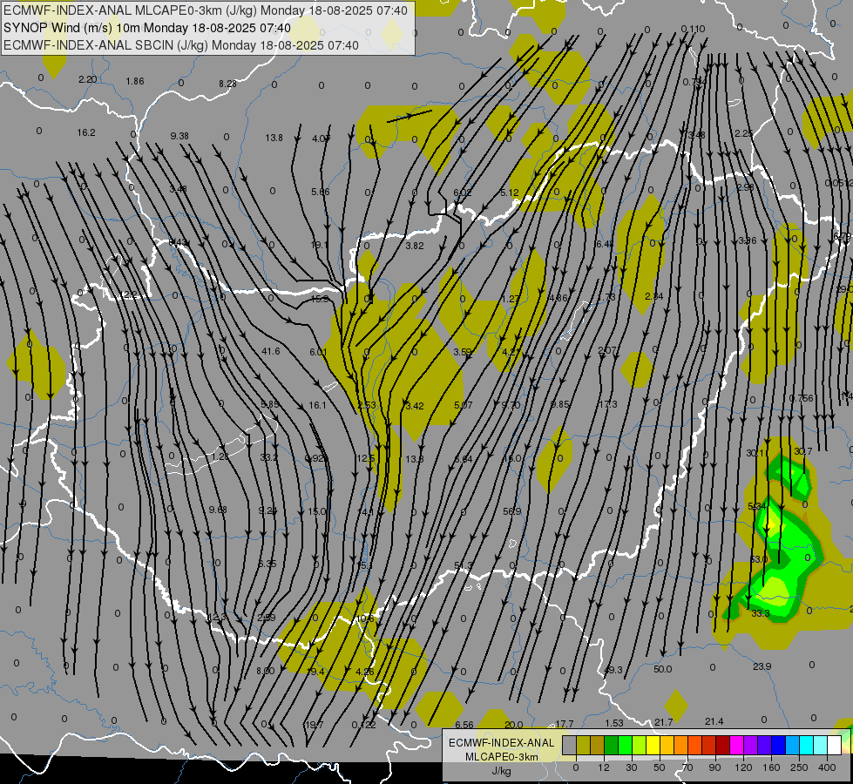Click the SBCIN header line at top
853x784 pixels.
point(181,44)
